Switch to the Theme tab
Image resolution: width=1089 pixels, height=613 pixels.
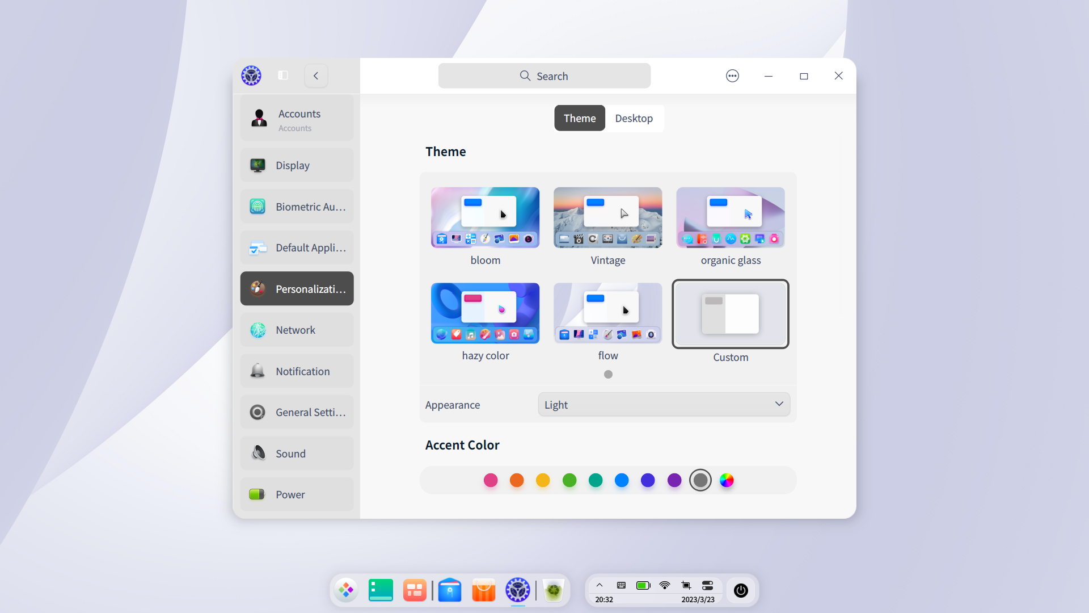(579, 118)
